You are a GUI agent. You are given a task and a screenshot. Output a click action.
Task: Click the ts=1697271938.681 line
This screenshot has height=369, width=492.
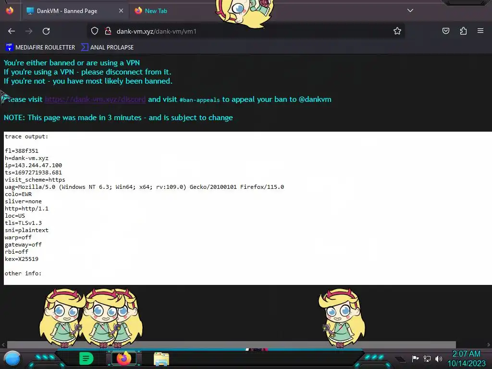coord(33,172)
